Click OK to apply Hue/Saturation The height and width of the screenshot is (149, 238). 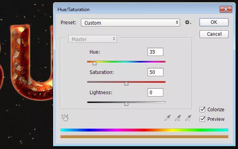pos(214,22)
